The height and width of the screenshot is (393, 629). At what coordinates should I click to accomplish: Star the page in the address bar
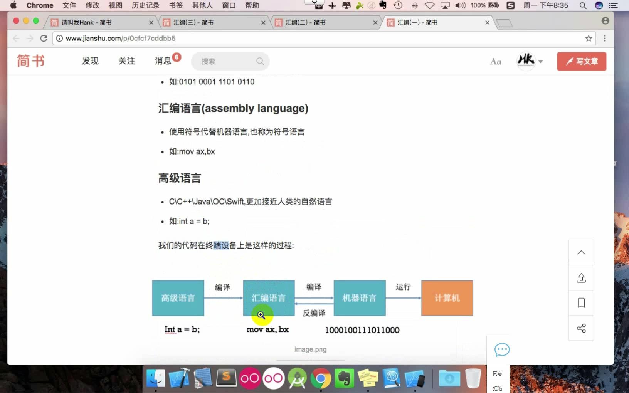pos(588,38)
